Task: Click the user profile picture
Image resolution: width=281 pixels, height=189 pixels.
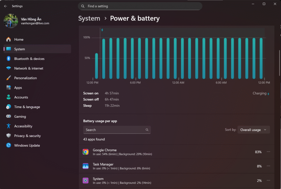Action: coord(11,21)
